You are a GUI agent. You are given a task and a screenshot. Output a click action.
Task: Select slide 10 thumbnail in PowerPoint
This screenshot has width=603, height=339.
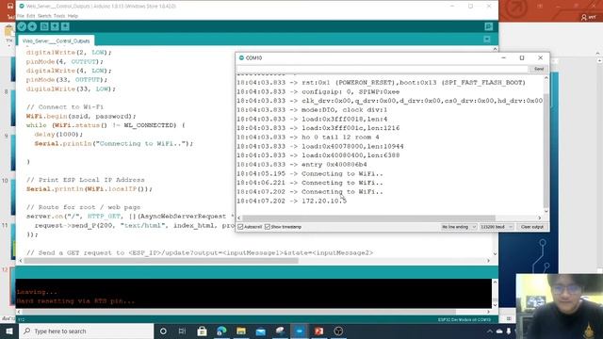pos(13,197)
